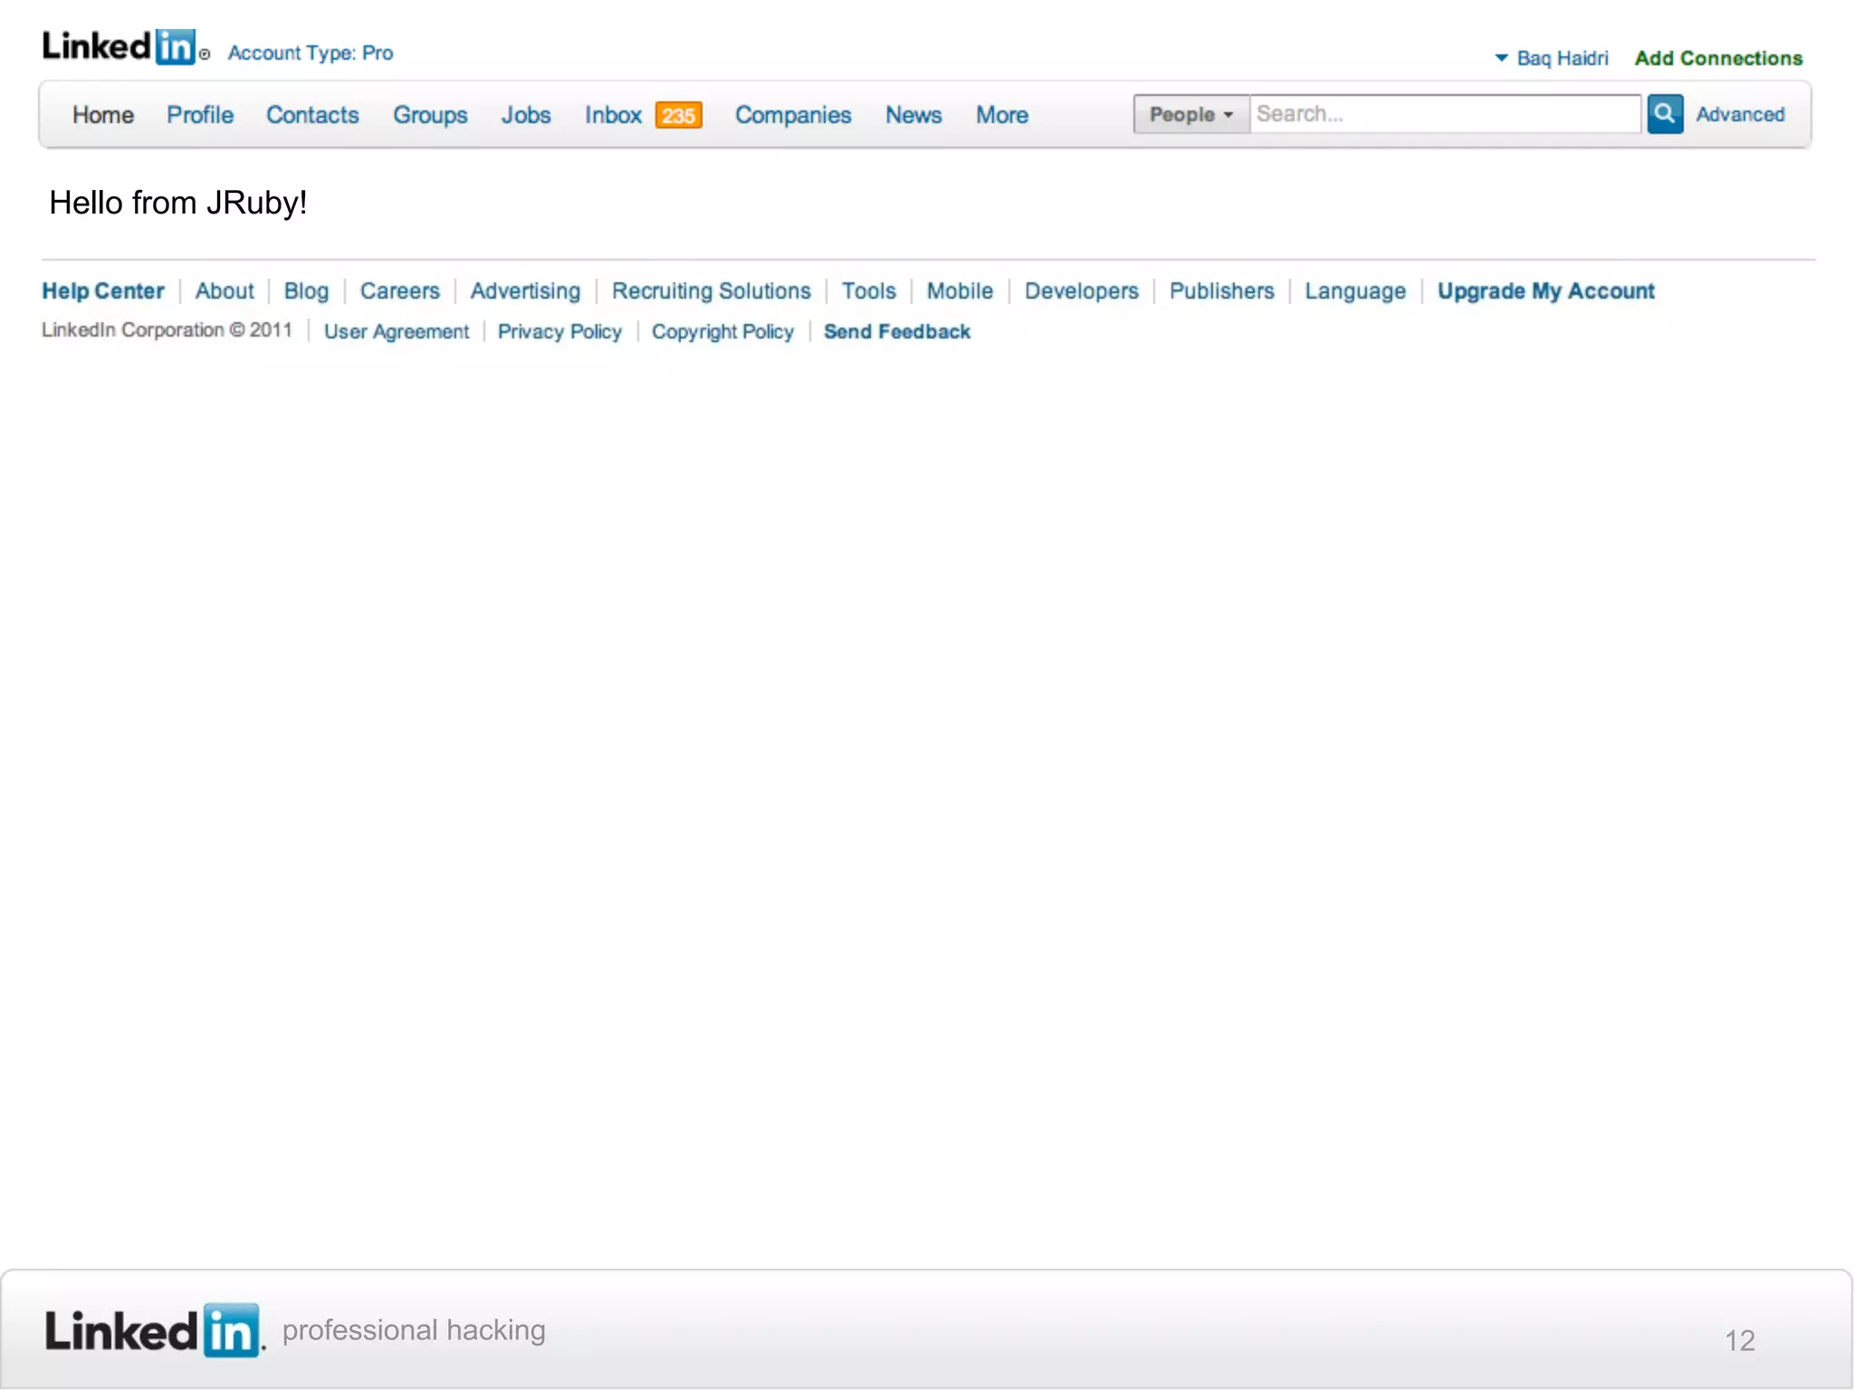Open the People search type dropdown
The width and height of the screenshot is (1854, 1390).
[1190, 115]
